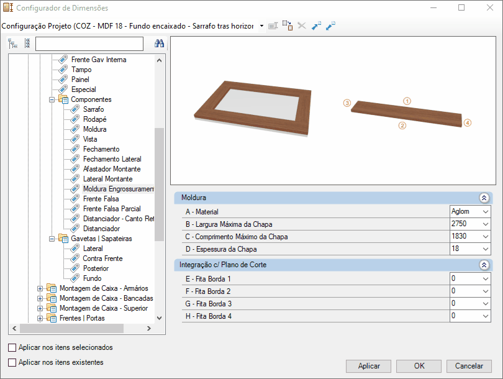Image resolution: width=503 pixels, height=379 pixels.
Task: Click the delete configuration X icon
Action: click(x=302, y=25)
